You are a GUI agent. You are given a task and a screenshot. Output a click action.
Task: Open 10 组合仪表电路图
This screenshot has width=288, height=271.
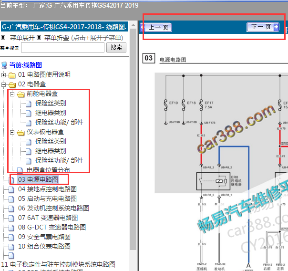44,246
